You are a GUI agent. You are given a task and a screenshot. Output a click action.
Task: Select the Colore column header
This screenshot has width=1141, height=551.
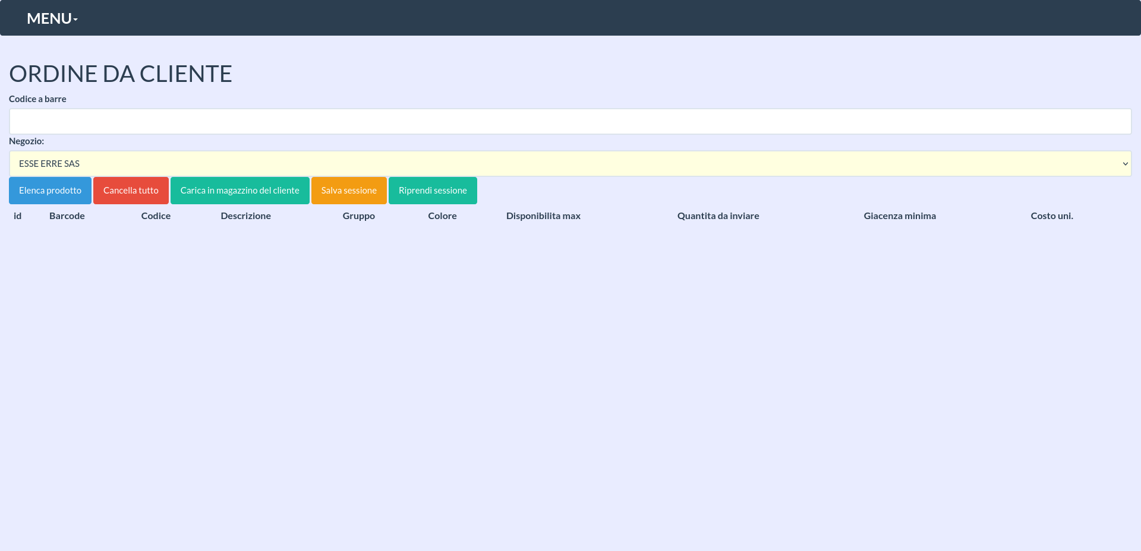pos(442,216)
